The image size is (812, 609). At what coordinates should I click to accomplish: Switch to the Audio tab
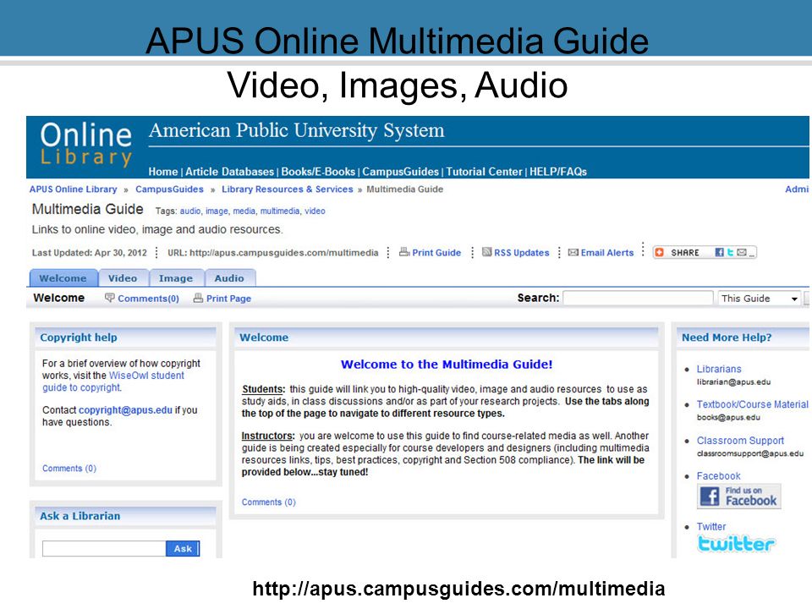pyautogui.click(x=229, y=278)
